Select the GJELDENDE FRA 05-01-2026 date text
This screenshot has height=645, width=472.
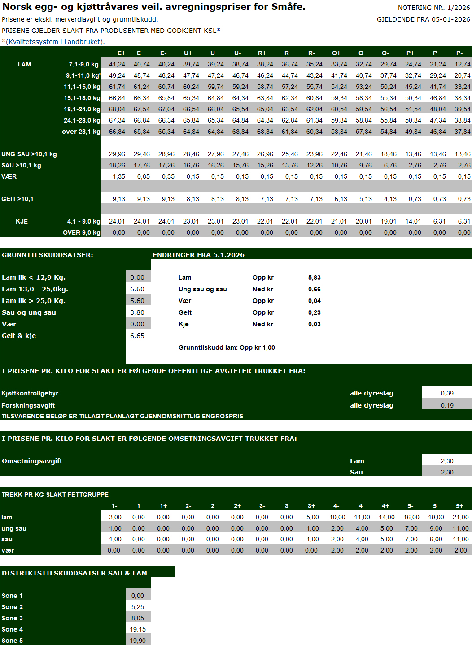(x=423, y=19)
